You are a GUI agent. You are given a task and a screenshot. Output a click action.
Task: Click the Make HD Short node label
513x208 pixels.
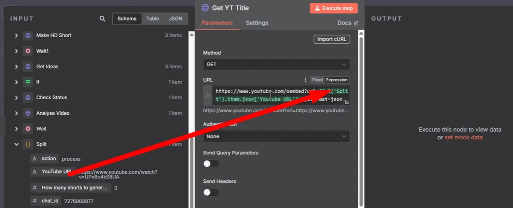click(x=54, y=36)
